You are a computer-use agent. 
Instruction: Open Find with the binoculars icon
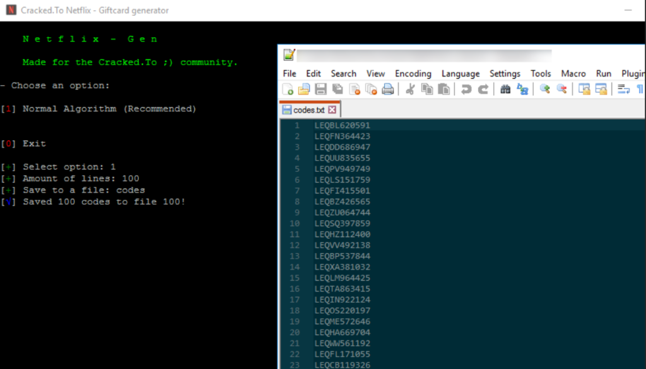[x=505, y=89]
